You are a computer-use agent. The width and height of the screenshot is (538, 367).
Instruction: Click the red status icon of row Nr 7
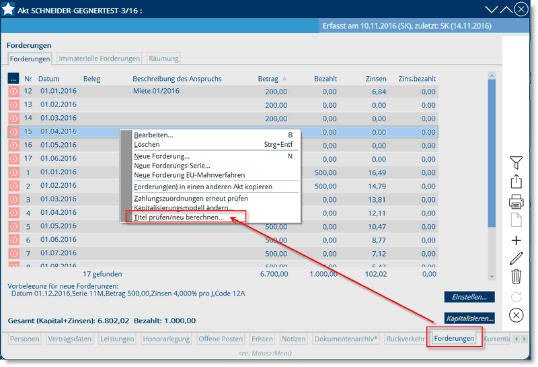(13, 254)
